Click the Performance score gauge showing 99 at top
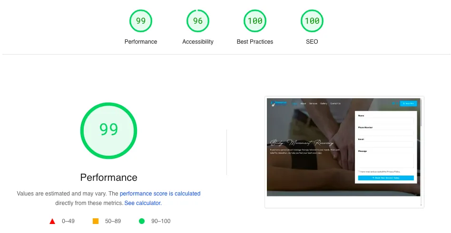 (141, 21)
